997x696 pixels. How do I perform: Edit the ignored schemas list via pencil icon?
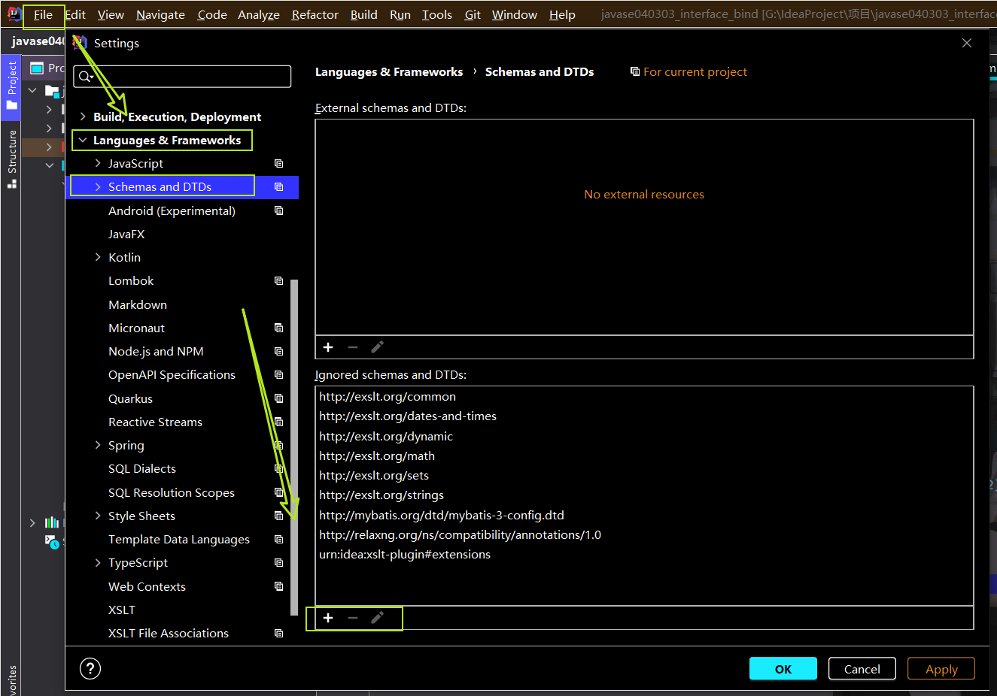coord(377,618)
